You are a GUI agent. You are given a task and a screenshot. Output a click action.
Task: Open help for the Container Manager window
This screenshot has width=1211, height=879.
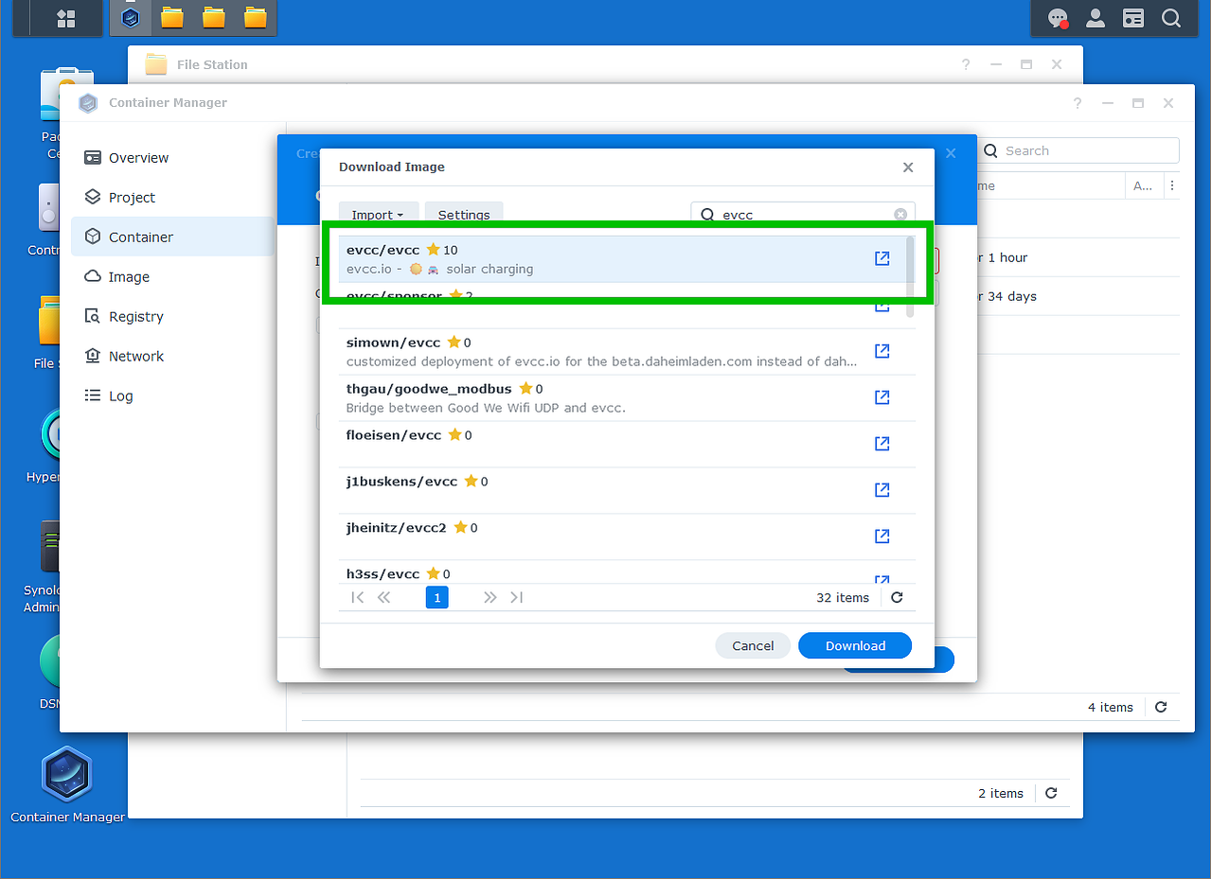1077,103
